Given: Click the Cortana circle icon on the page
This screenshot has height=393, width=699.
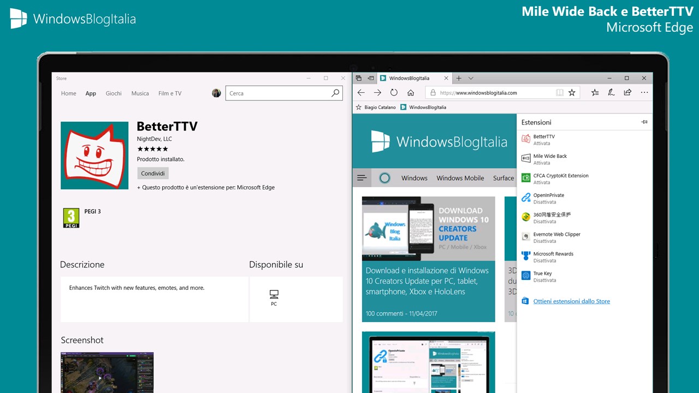Looking at the screenshot, I should pos(384,178).
